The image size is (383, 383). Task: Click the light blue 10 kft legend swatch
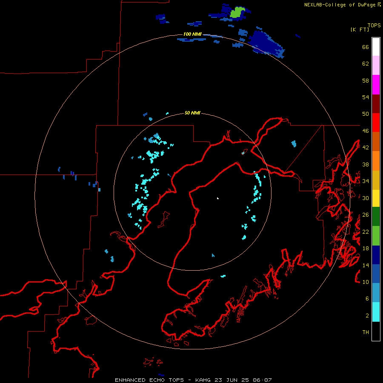point(376,293)
